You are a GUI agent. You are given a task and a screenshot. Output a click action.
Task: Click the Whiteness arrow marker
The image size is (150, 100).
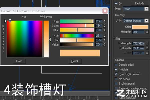pyautogui.click(x=50, y=39)
